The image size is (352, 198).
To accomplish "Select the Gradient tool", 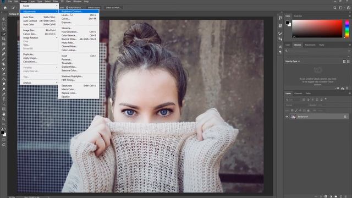I will pyautogui.click(x=4, y=79).
